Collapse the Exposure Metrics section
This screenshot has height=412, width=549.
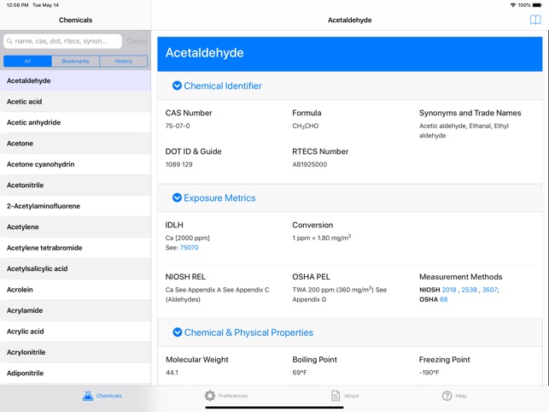(x=178, y=197)
